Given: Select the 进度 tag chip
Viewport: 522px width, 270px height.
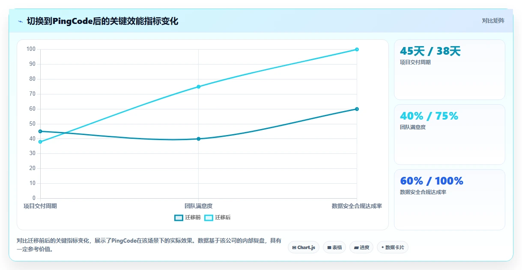Looking at the screenshot, I should tap(361, 247).
